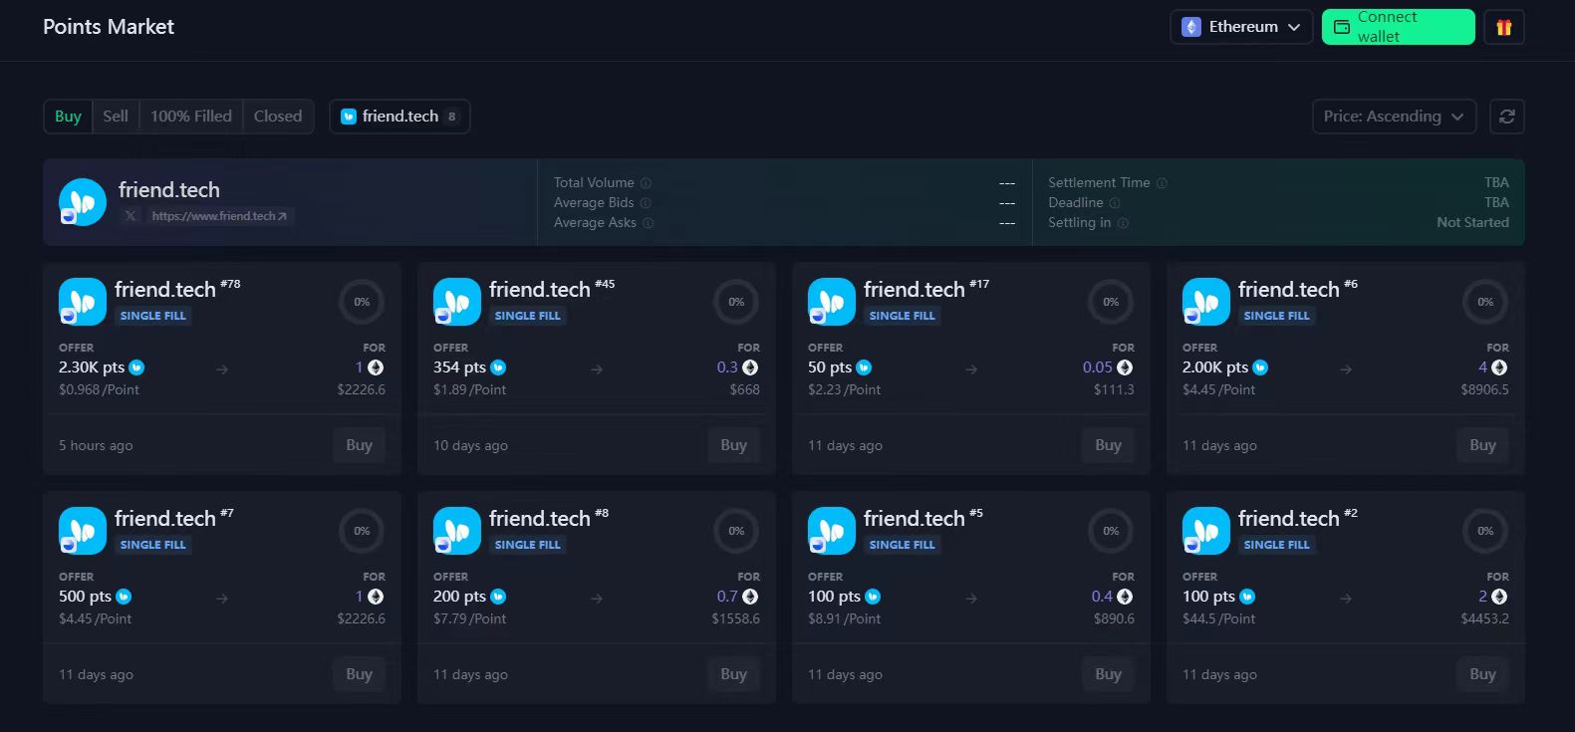Show Average Bids info icon
The image size is (1575, 732).
[646, 203]
